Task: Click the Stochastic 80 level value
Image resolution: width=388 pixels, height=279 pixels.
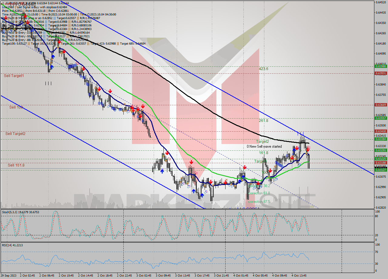Action: 376,216
